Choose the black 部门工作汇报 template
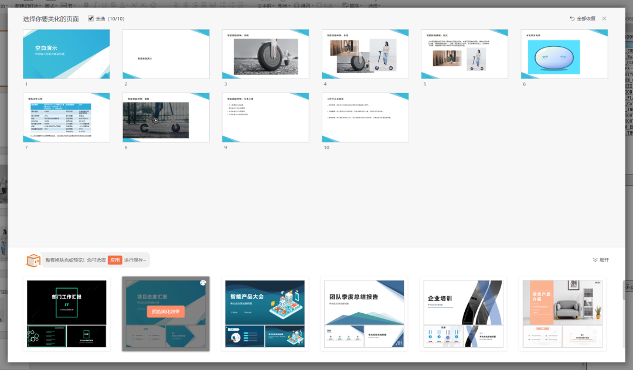633x370 pixels. tap(67, 314)
